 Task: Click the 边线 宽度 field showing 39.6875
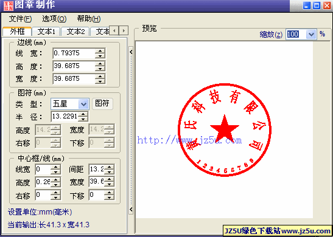click(x=74, y=79)
